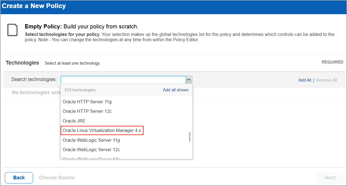This screenshot has height=186, width=347.
Task: Select Oracle HTTP Server 11g from list
Action: [87, 102]
